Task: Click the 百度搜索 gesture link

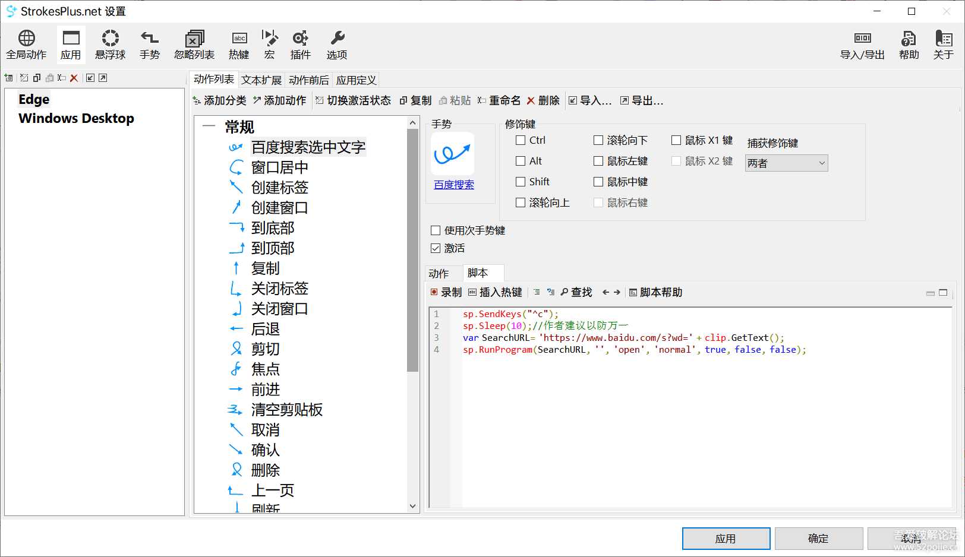Action: [x=453, y=185]
